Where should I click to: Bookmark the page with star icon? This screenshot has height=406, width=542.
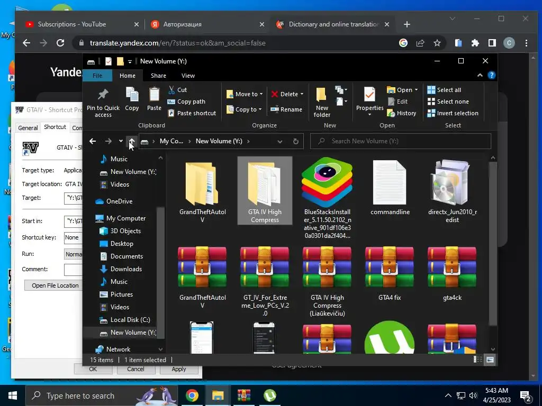coord(437,43)
